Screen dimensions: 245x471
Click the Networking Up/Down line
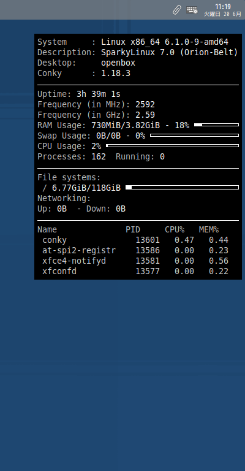(81, 209)
